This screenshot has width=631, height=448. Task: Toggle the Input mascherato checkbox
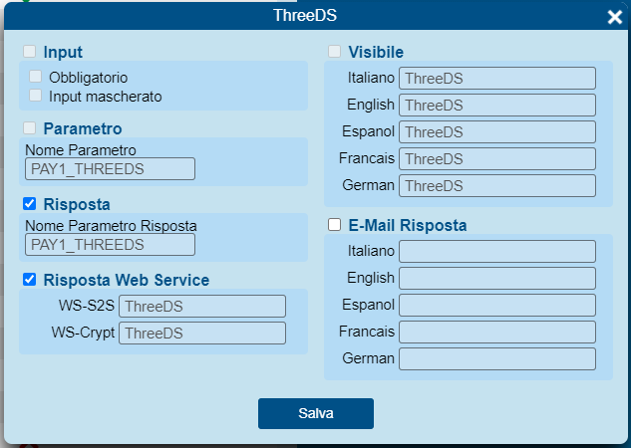(36, 96)
